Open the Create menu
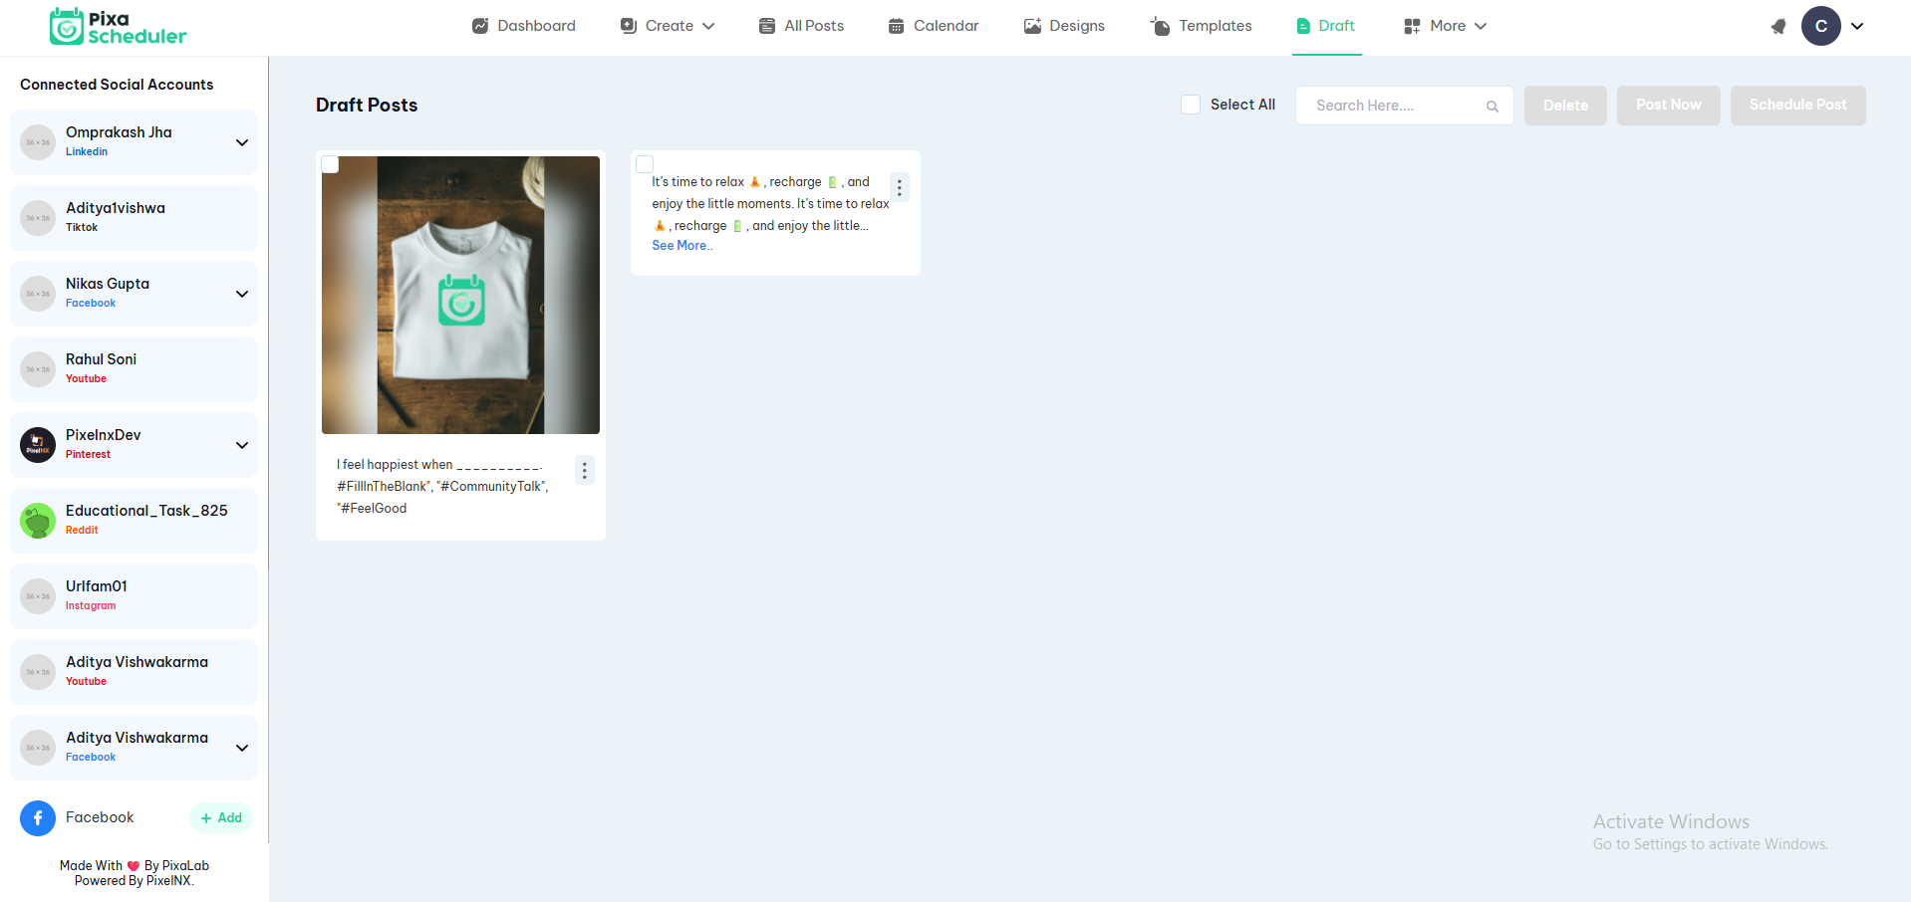 click(667, 25)
